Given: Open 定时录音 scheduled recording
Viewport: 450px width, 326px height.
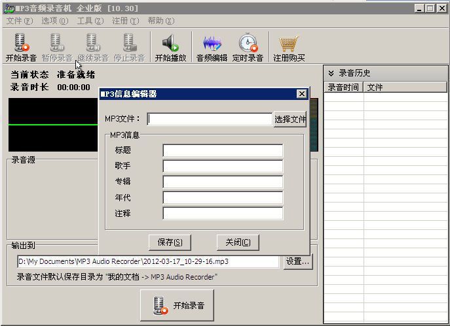Looking at the screenshot, I should (x=248, y=48).
